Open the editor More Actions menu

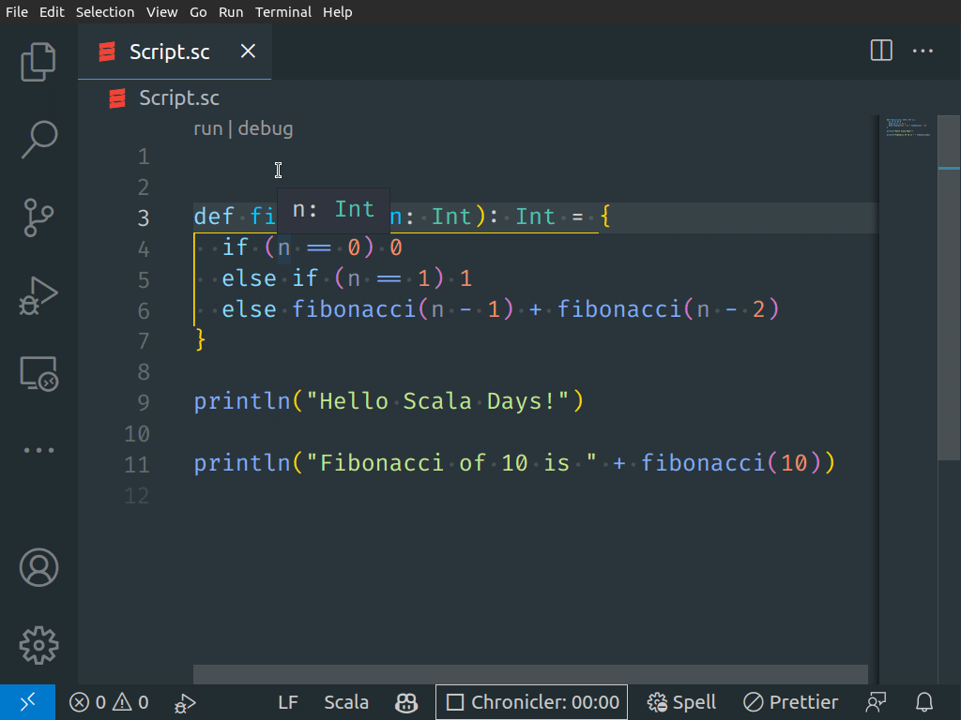(x=923, y=51)
